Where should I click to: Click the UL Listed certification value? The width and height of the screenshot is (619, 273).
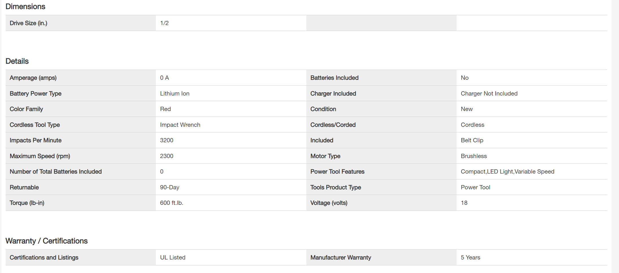pos(173,258)
